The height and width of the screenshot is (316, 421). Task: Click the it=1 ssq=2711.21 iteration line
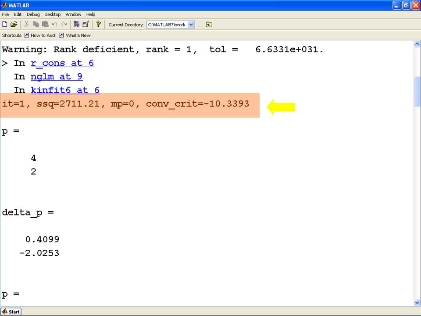125,104
